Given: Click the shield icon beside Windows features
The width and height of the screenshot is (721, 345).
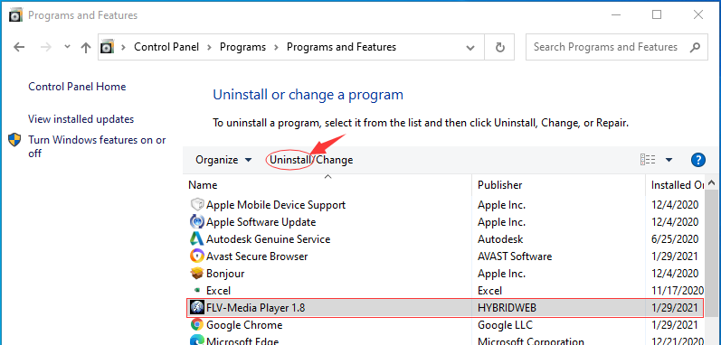Looking at the screenshot, I should coord(14,140).
